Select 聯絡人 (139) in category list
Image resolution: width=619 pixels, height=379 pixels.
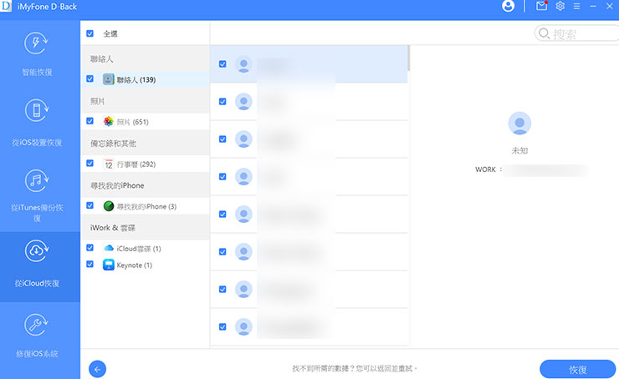145,79
